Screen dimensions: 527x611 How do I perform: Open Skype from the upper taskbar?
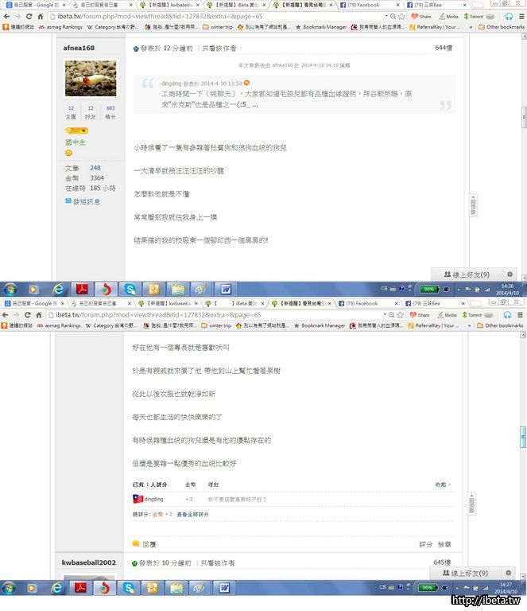pos(130,289)
